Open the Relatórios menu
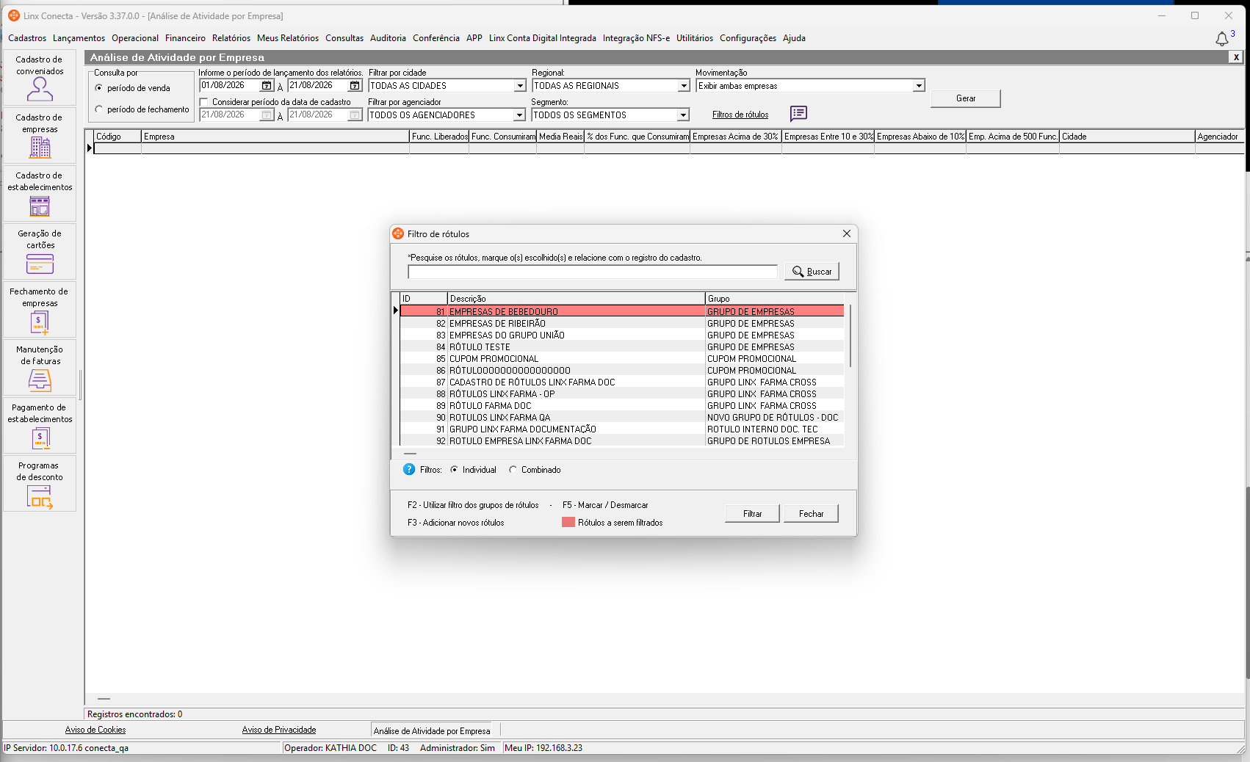Screen dimensions: 1250x762 [x=231, y=38]
